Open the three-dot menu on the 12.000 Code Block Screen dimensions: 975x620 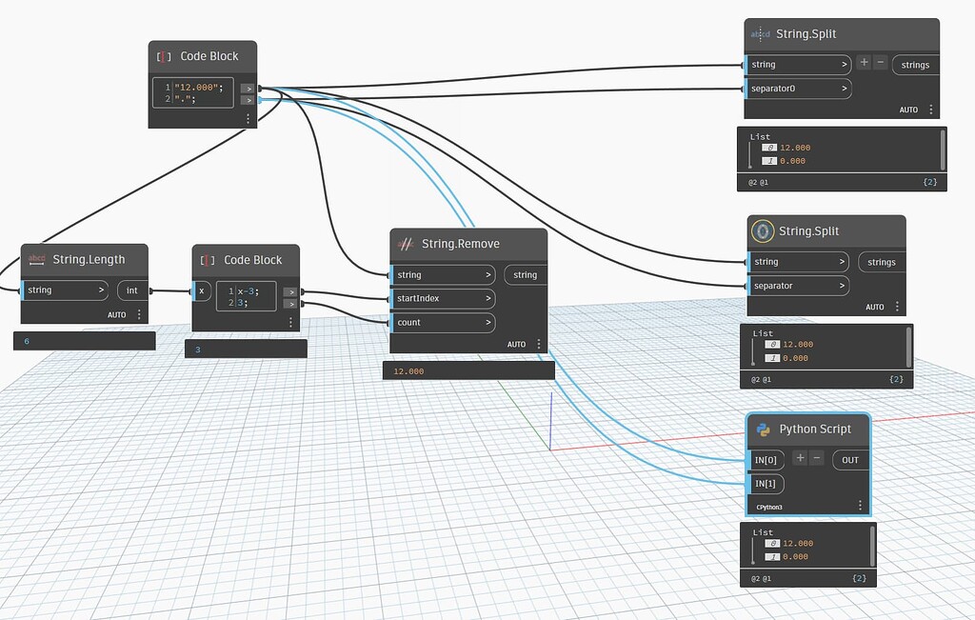tap(248, 118)
